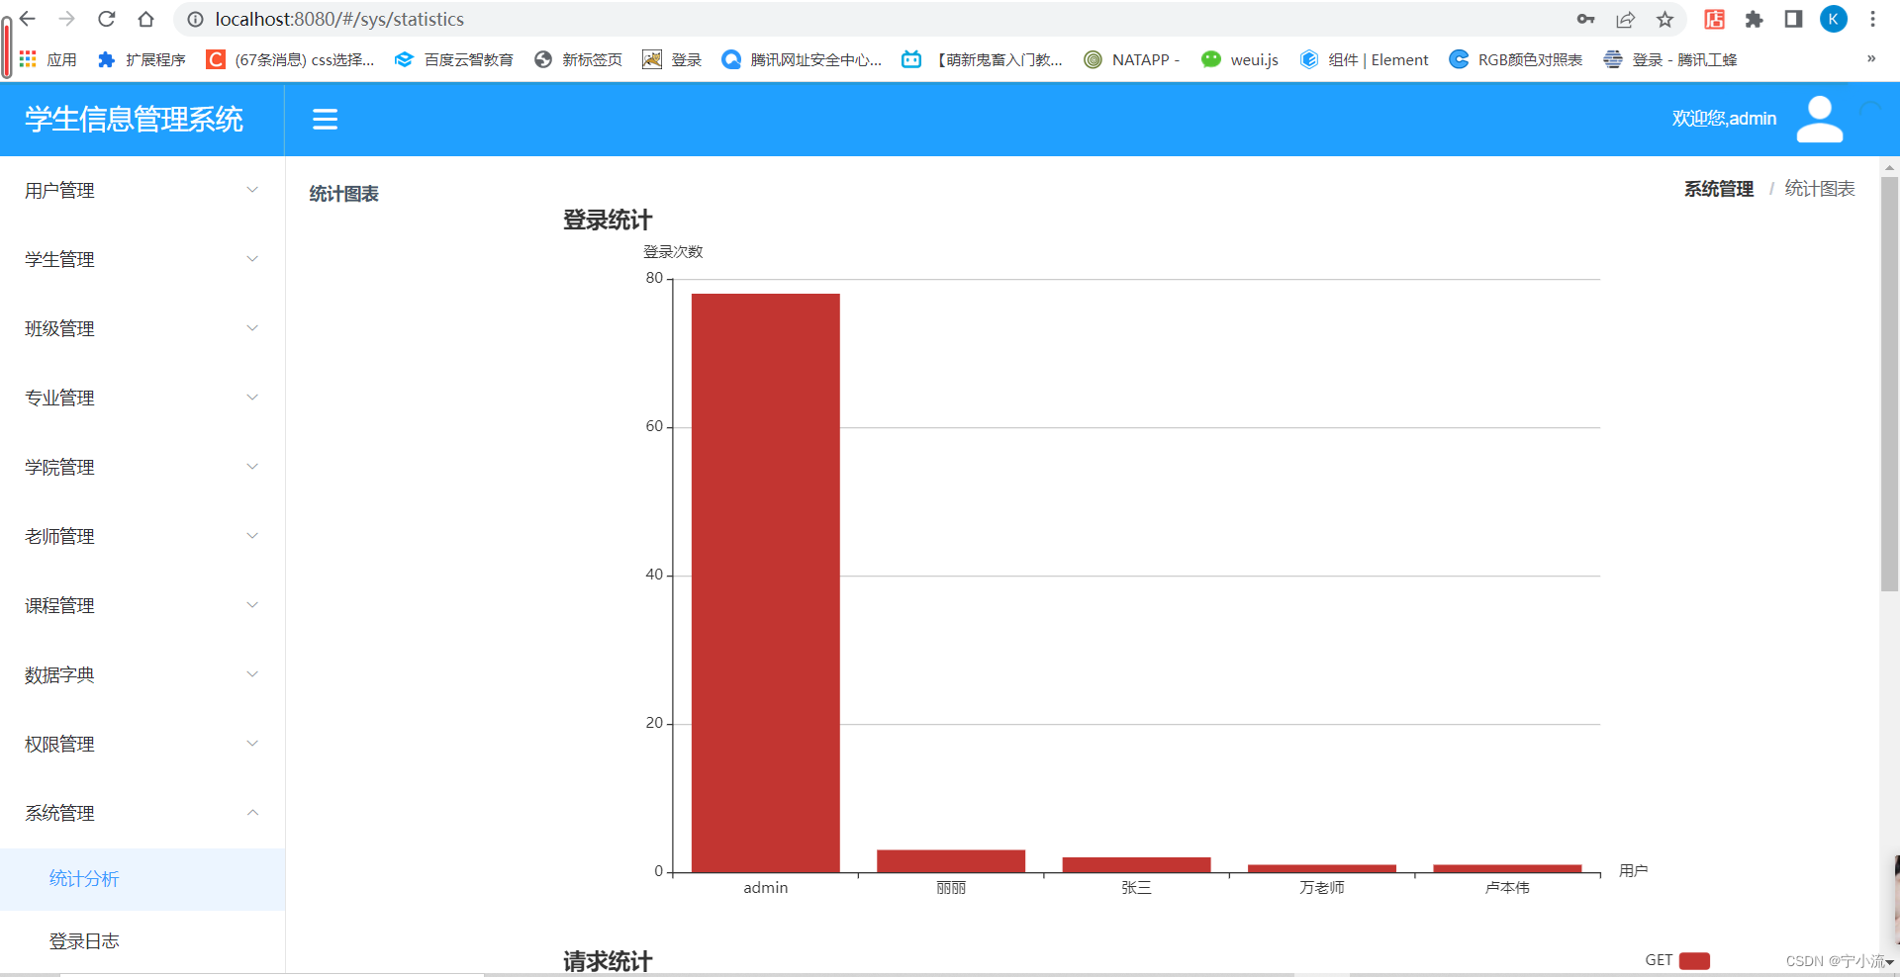Image resolution: width=1900 pixels, height=977 pixels.
Task: Click the admin user avatar icon
Action: [x=1819, y=119]
